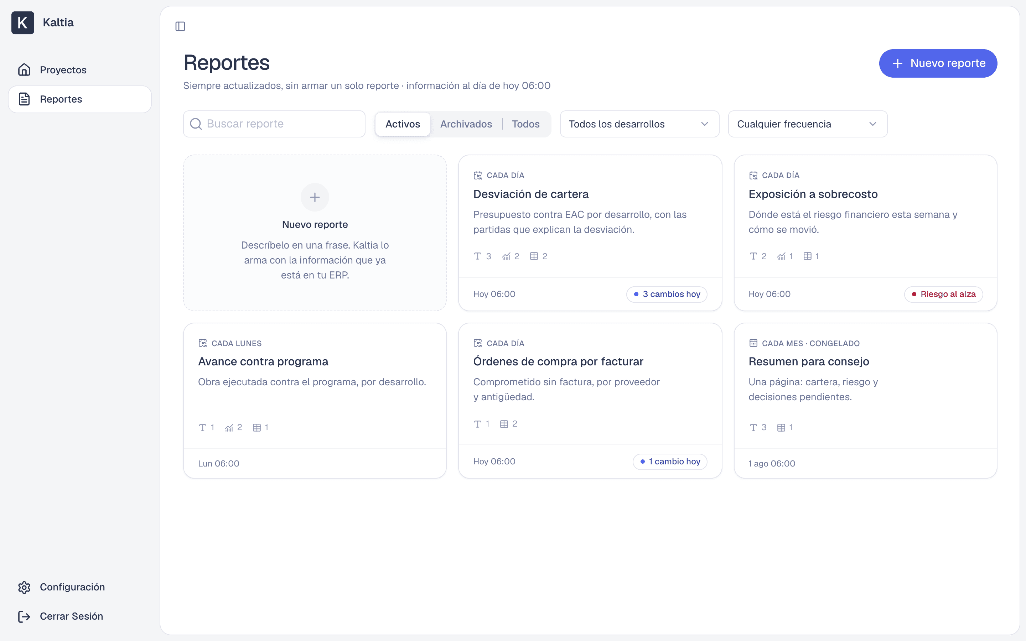The image size is (1026, 641).
Task: Click the 1 cambio hoy badge
Action: 670,462
